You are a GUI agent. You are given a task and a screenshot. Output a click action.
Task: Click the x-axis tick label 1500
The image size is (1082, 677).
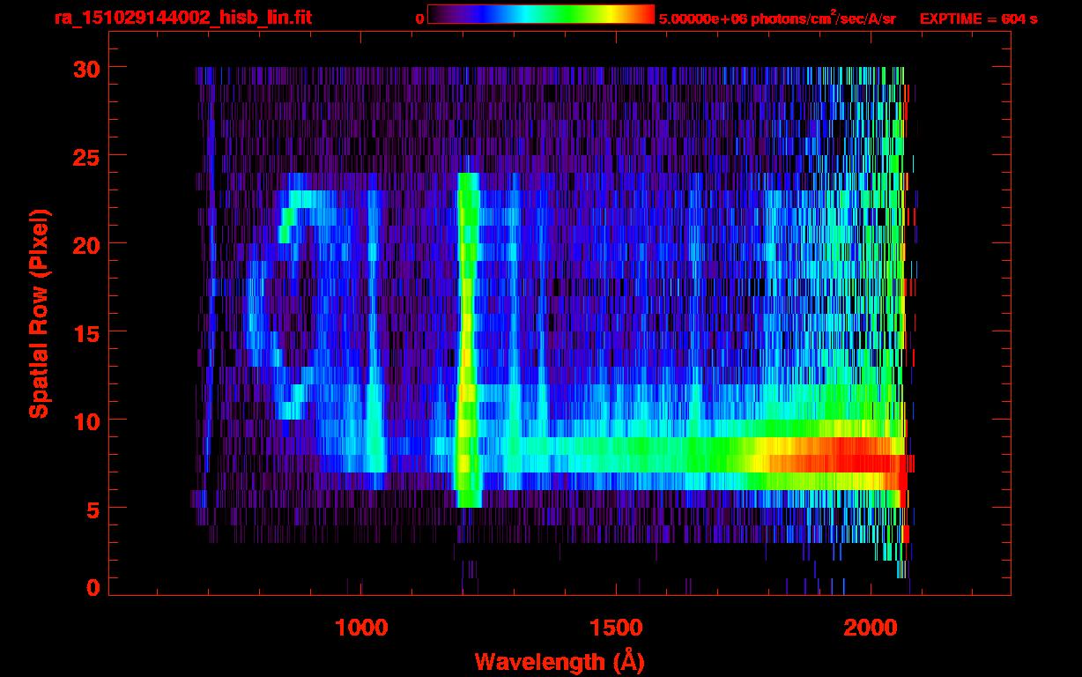point(616,627)
